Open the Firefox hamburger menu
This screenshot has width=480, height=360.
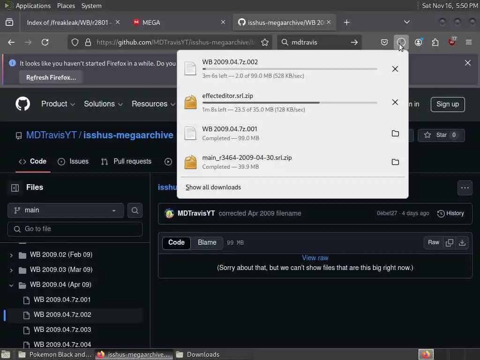click(x=469, y=42)
